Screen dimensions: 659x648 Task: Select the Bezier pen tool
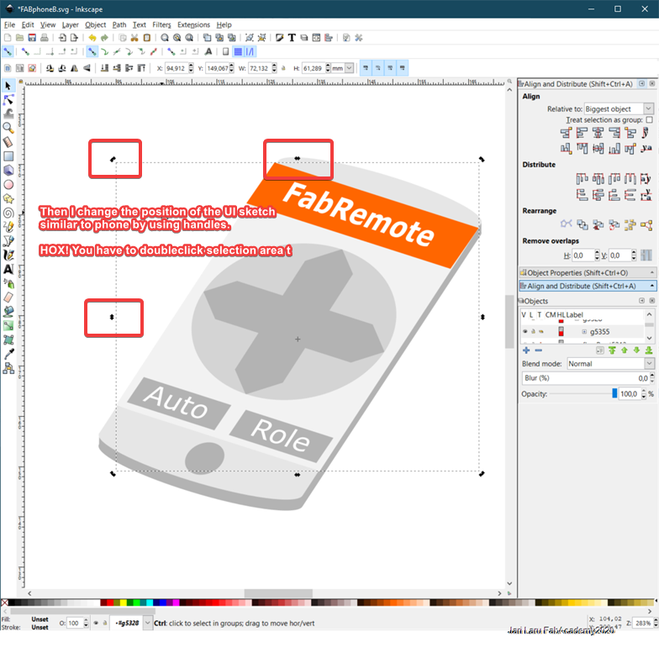pyautogui.click(x=8, y=241)
